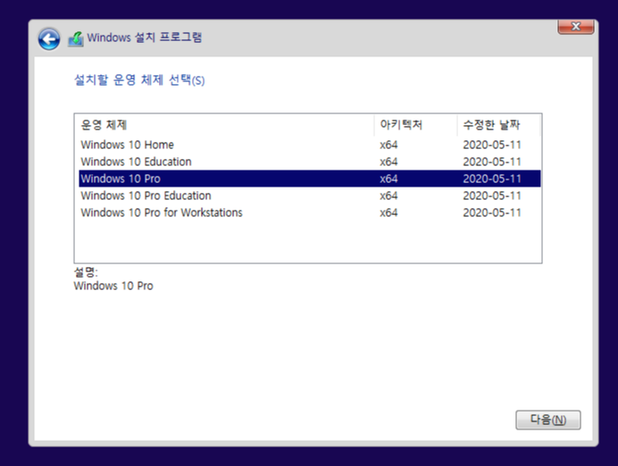This screenshot has width=618, height=466.
Task: Choose Windows 10 Pro Education
Action: point(309,196)
